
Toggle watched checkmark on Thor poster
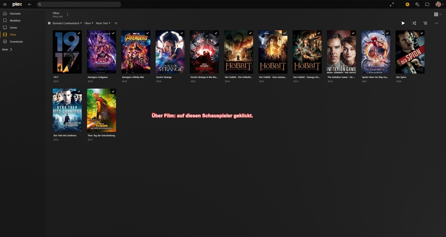tap(113, 91)
